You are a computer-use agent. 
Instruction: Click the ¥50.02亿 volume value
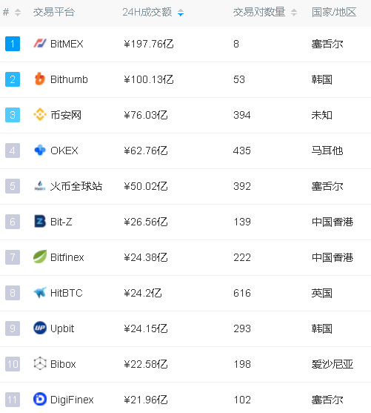146,186
